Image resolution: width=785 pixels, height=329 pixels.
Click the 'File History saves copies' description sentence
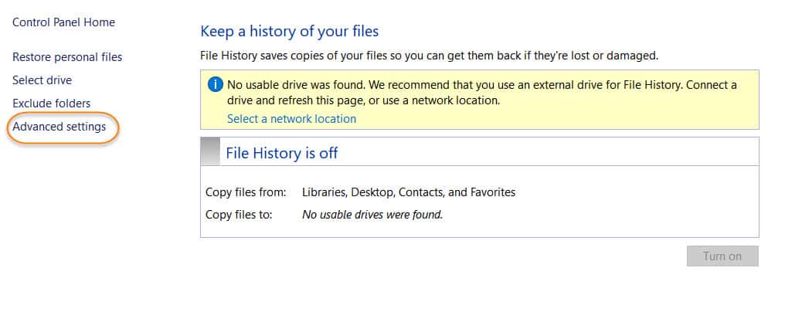429,56
